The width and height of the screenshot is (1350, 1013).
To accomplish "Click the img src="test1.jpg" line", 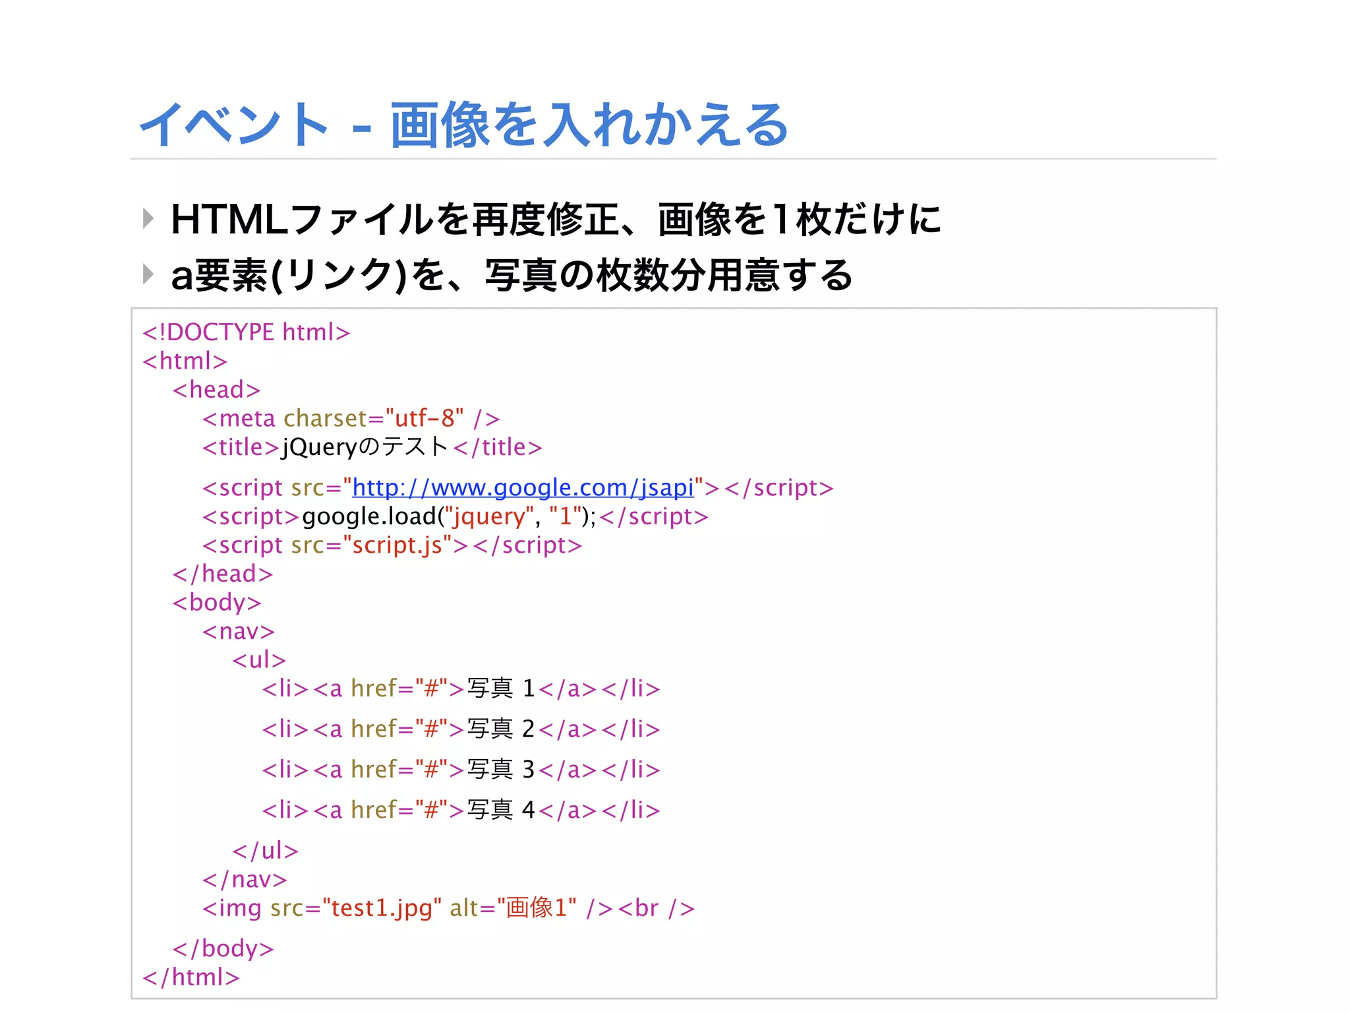I will 448,909.
